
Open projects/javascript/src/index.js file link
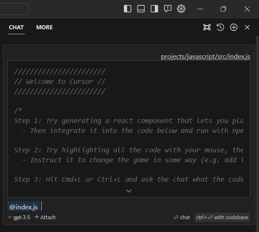tap(205, 57)
